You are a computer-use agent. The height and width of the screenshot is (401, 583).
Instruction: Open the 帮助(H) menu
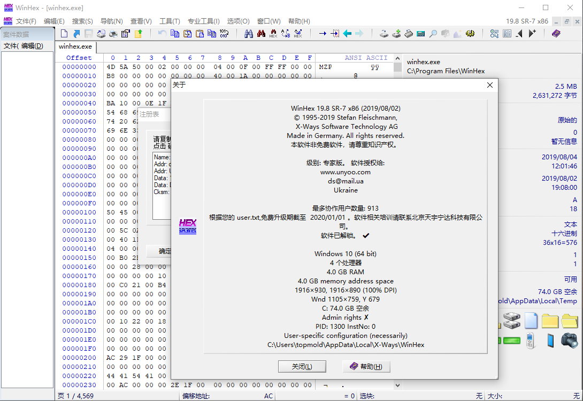pos(299,21)
